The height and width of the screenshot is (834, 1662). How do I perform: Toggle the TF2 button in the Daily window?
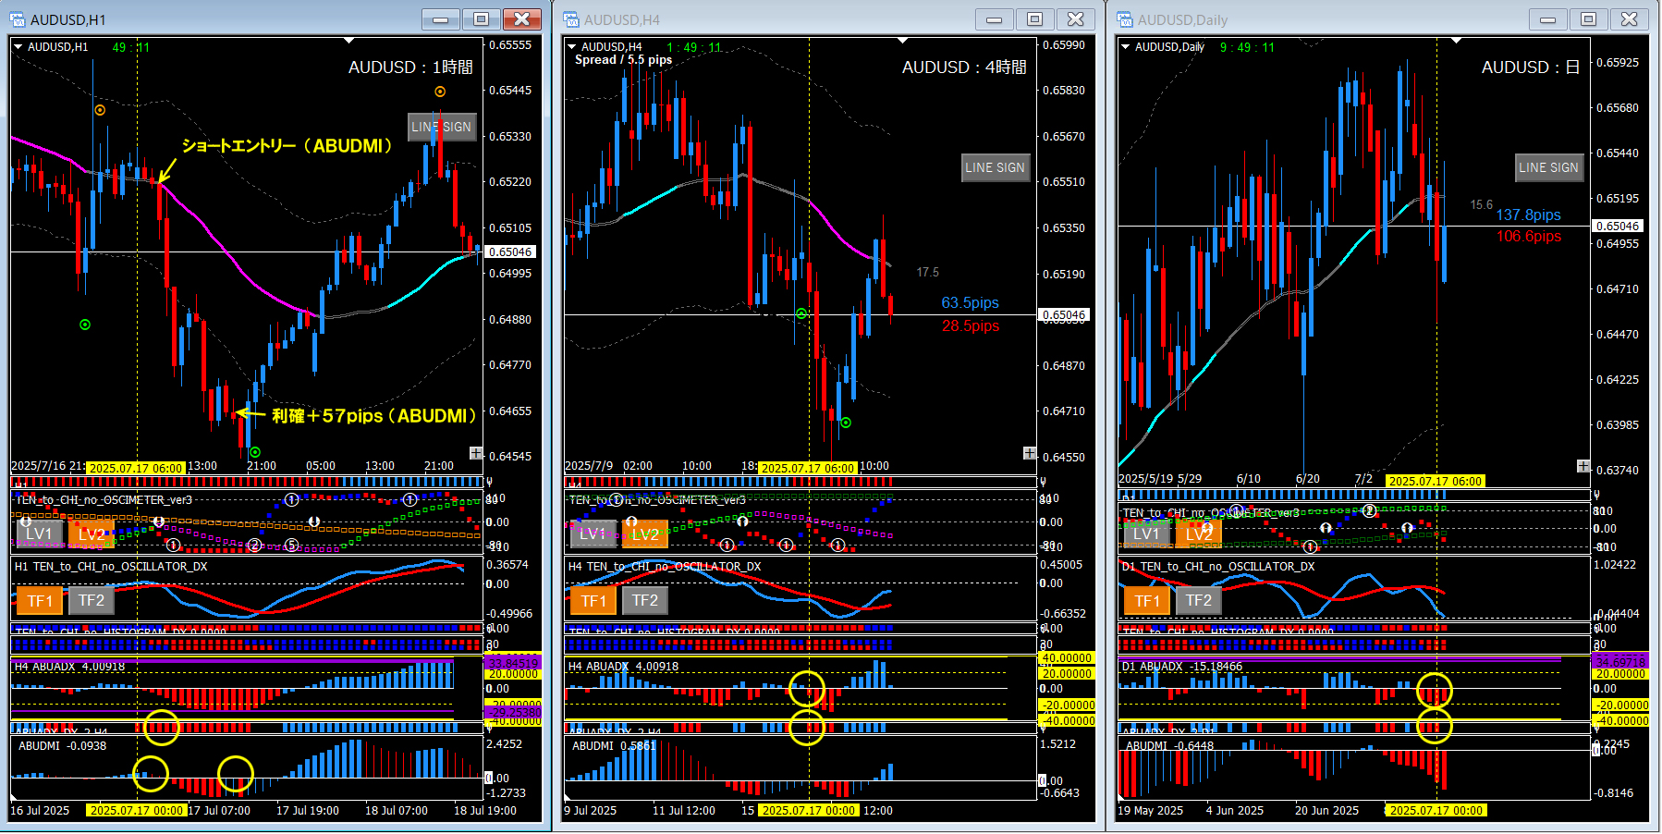[x=1199, y=601]
